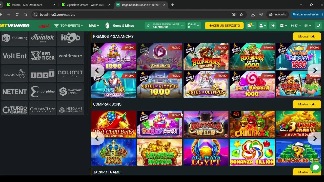Image resolution: width=324 pixels, height=182 pixels.
Task: Filter by Pragmatic Play provider
Action: click(15, 74)
